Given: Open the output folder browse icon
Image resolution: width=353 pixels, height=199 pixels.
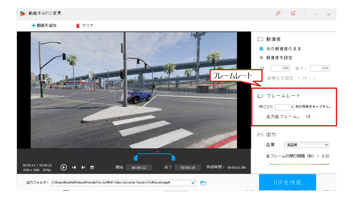Looking at the screenshot, I should tap(204, 183).
